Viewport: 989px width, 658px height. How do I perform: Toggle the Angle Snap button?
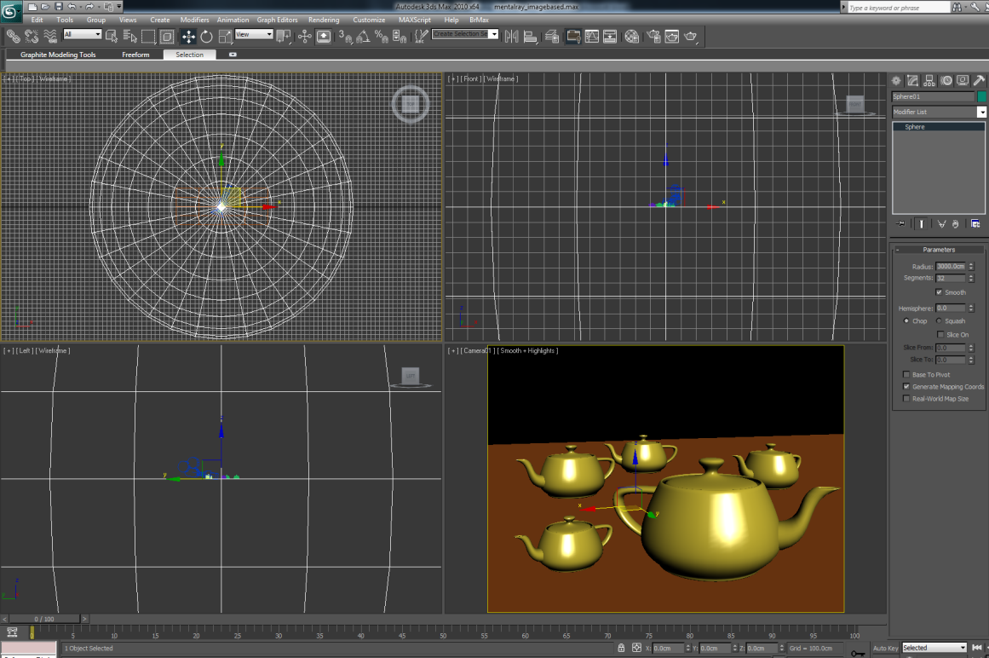point(363,37)
